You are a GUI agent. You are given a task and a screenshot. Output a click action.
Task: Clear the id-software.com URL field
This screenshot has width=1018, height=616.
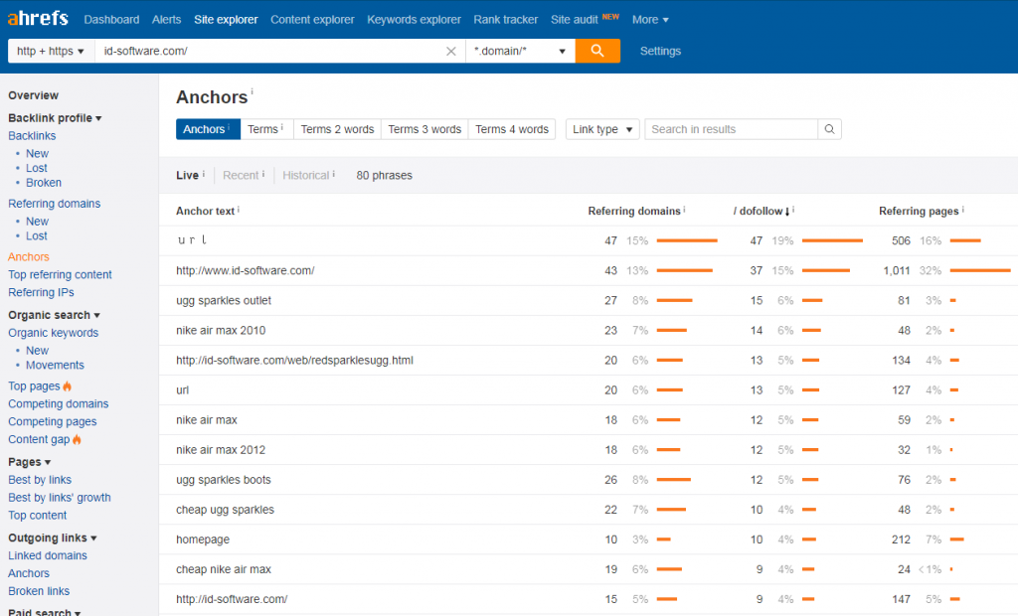click(x=450, y=52)
